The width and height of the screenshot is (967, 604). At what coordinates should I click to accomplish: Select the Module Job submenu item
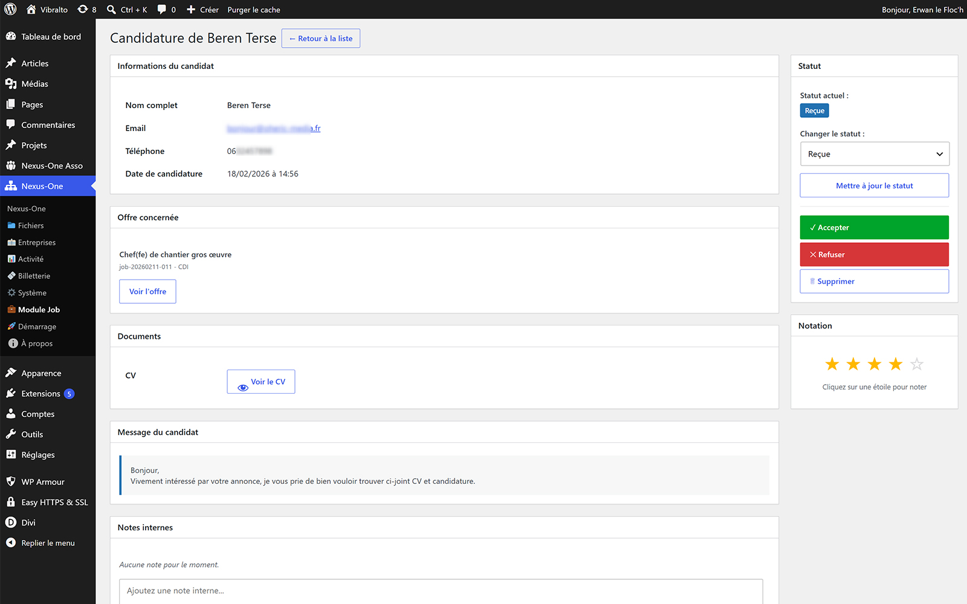(x=39, y=310)
